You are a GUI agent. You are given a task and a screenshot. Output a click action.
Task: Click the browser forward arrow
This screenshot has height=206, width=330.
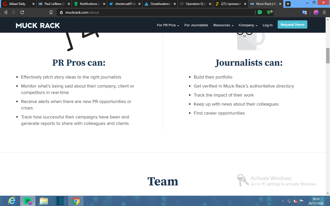14,12
